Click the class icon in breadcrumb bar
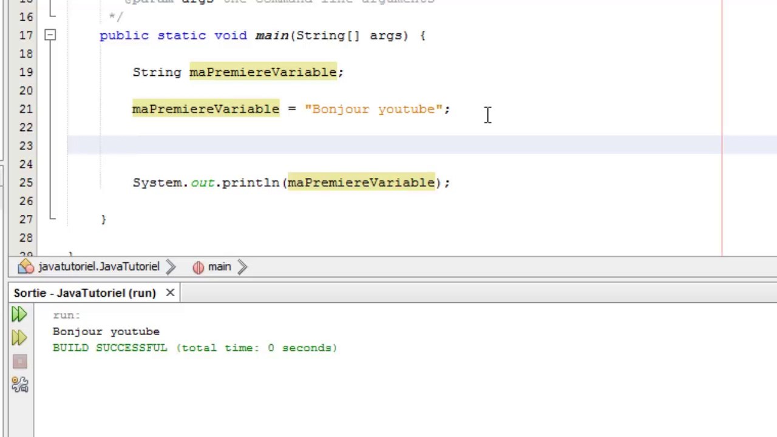777x437 pixels. pos(26,266)
